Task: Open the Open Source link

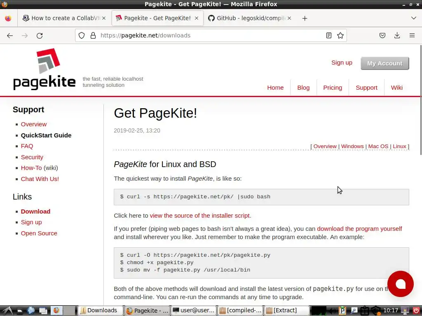Action: pyautogui.click(x=39, y=233)
